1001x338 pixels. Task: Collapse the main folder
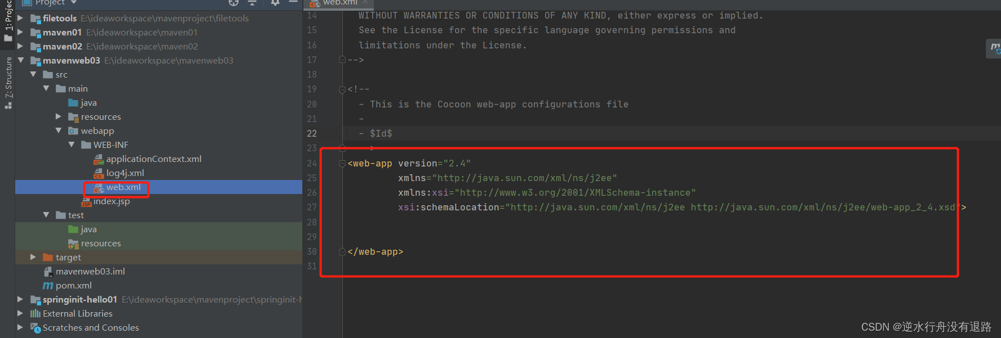46,88
